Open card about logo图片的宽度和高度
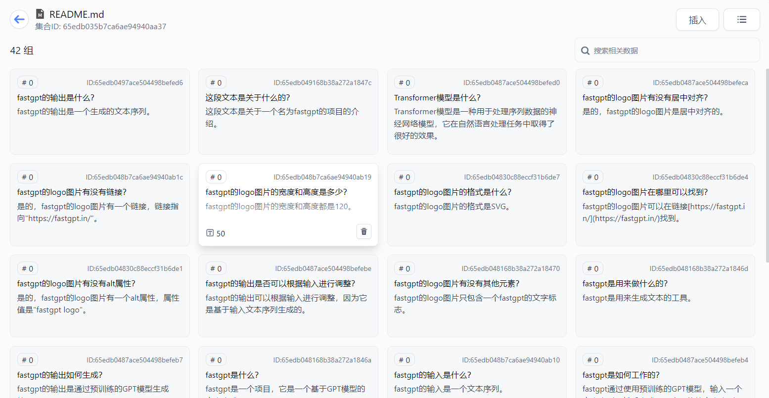This screenshot has height=398, width=769. click(x=288, y=205)
